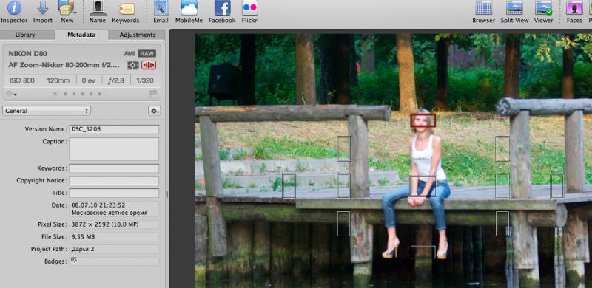
Task: Click into the Caption text area
Action: (x=114, y=149)
